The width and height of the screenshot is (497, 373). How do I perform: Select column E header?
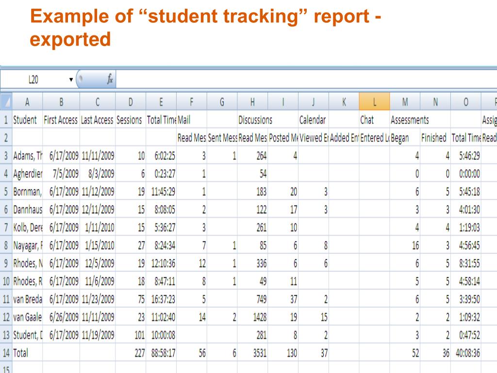(x=161, y=102)
